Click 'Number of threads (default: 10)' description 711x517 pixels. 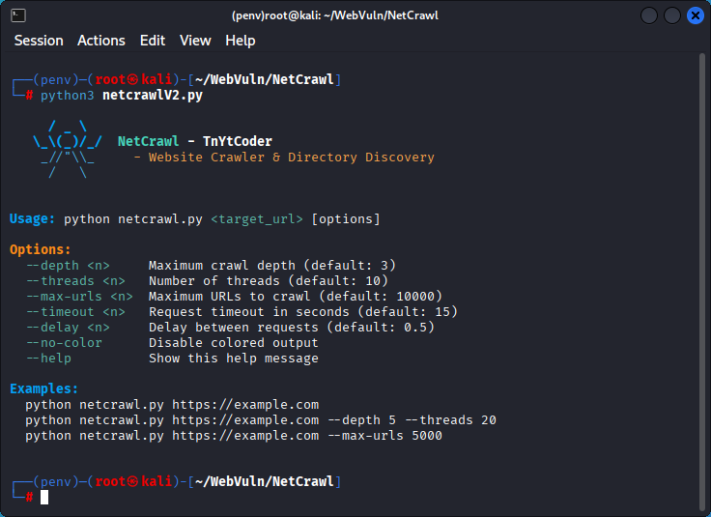269,280
